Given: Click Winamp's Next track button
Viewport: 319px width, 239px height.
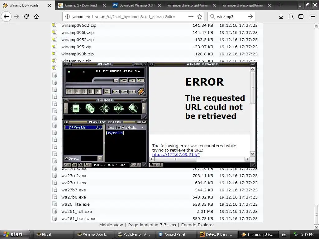Looking at the screenshot, I should pos(98,91).
